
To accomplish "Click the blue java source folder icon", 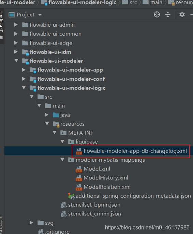I will pyautogui.click(x=56, y=115).
